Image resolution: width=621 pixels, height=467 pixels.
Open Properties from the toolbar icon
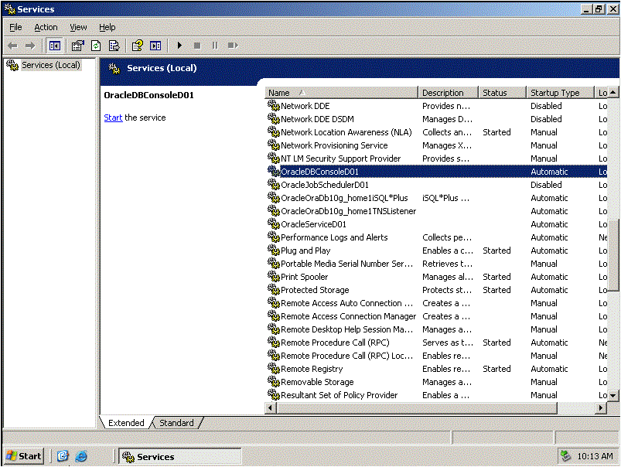77,46
